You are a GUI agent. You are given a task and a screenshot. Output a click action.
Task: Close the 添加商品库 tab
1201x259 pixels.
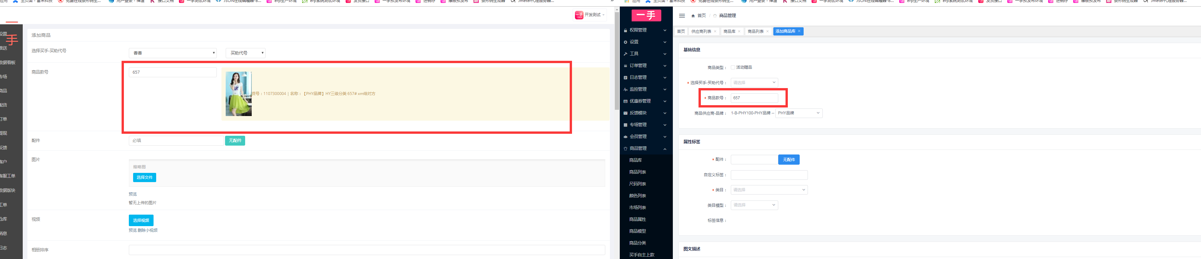799,31
